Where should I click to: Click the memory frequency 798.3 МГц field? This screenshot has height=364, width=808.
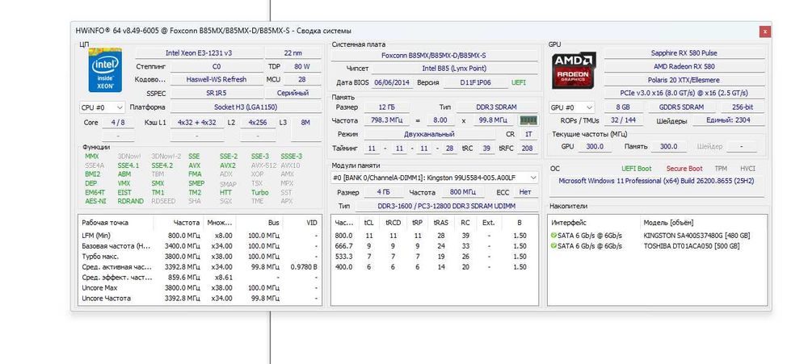386,120
